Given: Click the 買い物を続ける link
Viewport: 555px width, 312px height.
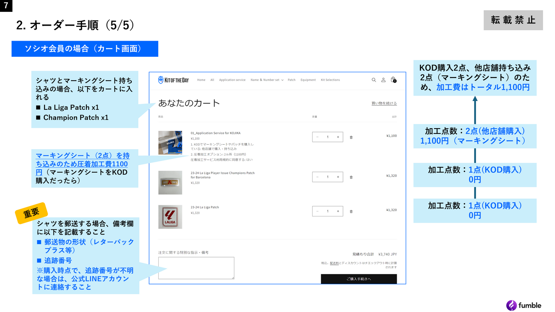Looking at the screenshot, I should (384, 103).
